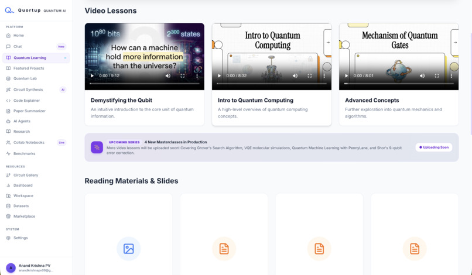Screen dimensions: 472x275
Task: Click the Workspace icon
Action: 8,196
